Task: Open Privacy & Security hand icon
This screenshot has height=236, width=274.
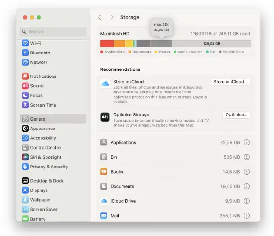Action: [x=25, y=167]
